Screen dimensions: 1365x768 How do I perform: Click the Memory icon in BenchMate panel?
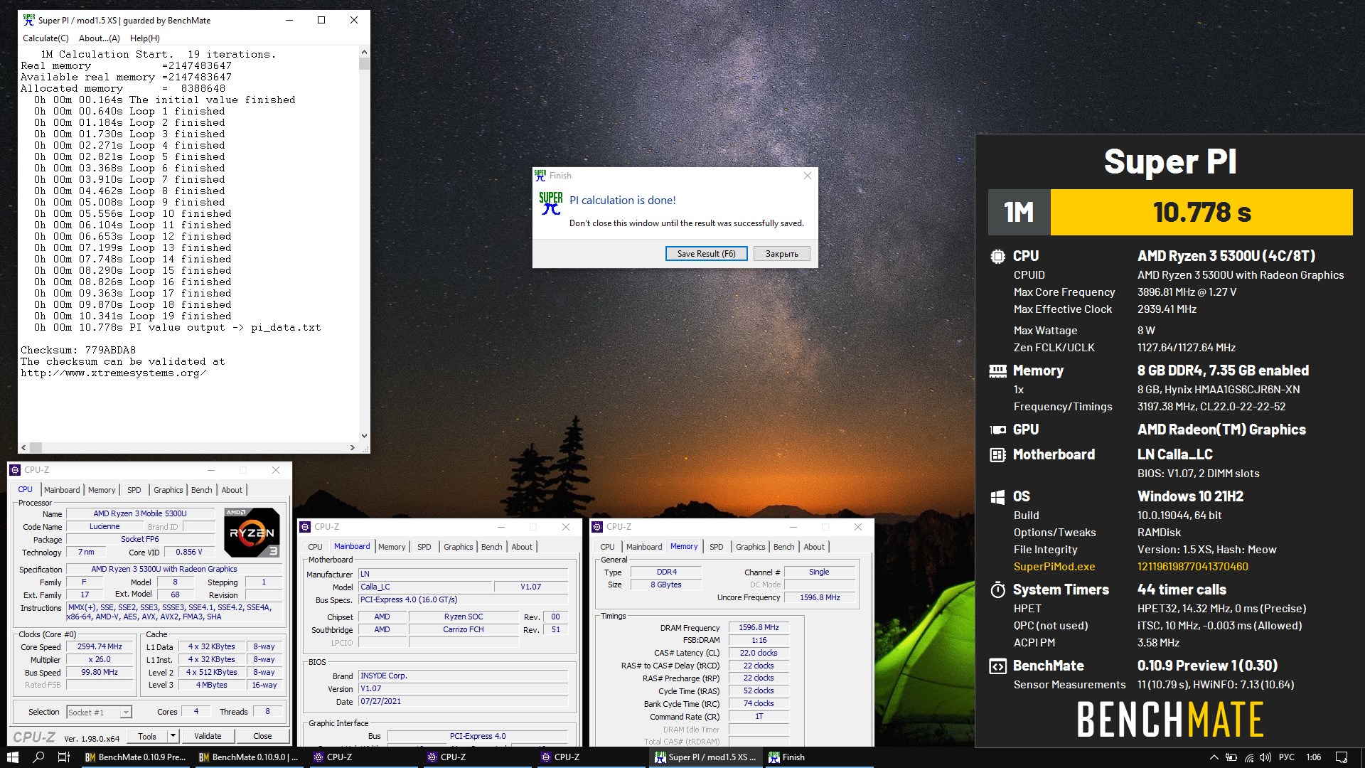tap(997, 370)
